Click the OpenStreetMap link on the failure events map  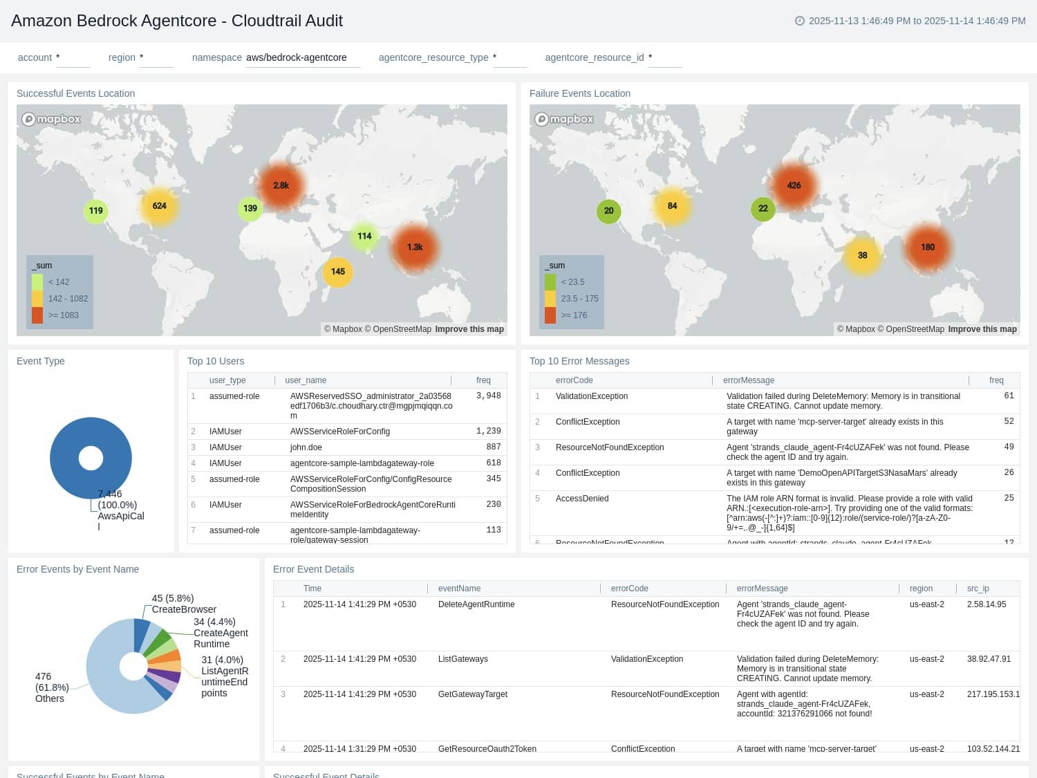(912, 329)
